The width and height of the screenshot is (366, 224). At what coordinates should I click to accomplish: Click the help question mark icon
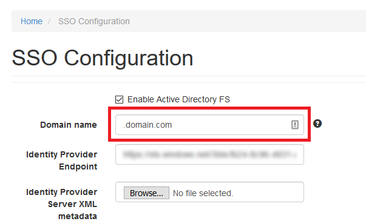tap(317, 124)
